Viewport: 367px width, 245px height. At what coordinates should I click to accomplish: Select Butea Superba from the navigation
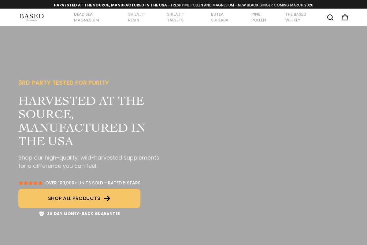220,17
